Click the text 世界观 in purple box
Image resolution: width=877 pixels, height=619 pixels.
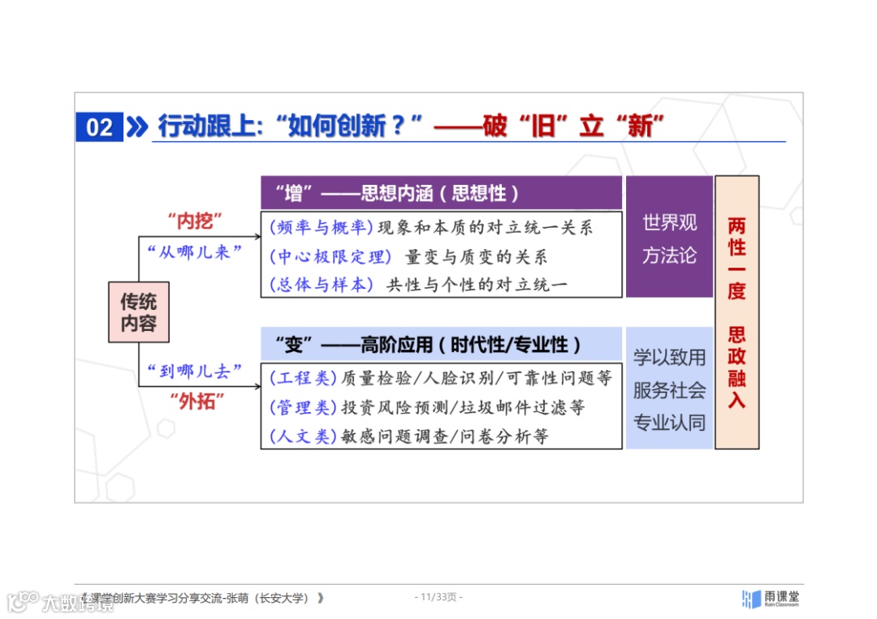669,222
